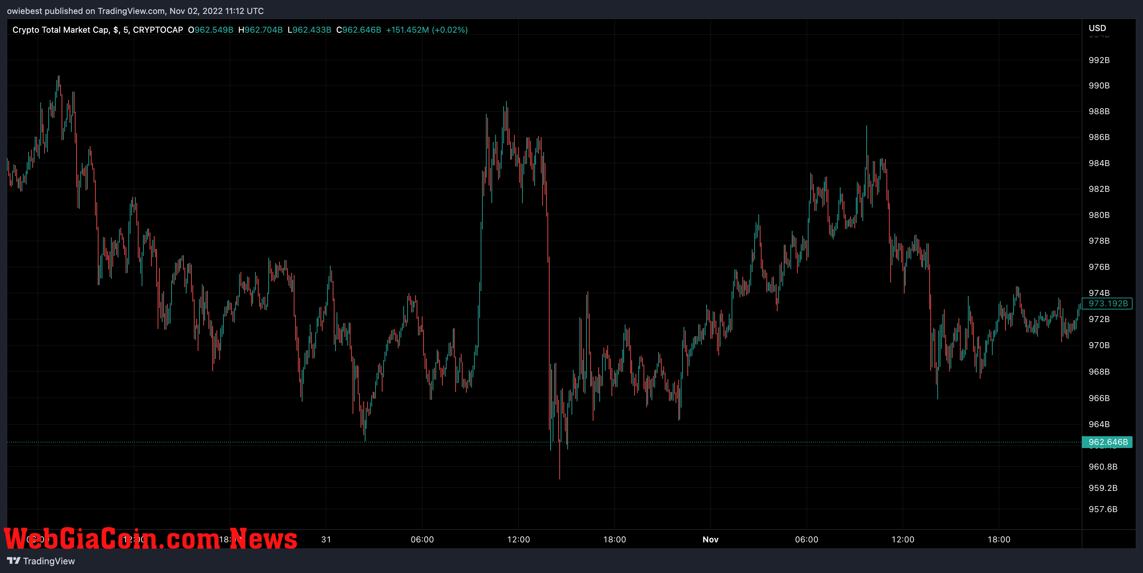Click the published on TradingView.com header text
This screenshot has width=1143, height=573.
pos(135,11)
